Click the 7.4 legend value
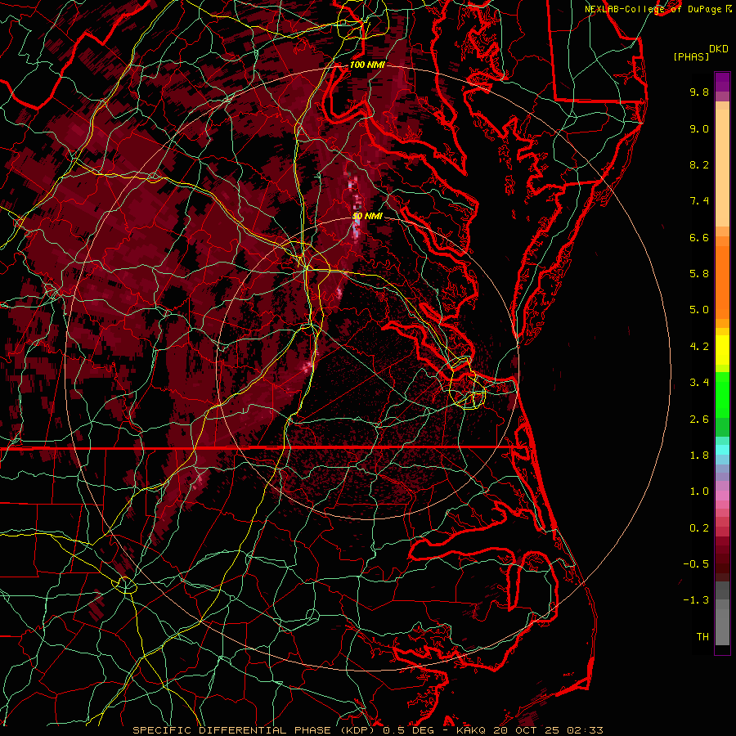The image size is (736, 736). tap(699, 201)
